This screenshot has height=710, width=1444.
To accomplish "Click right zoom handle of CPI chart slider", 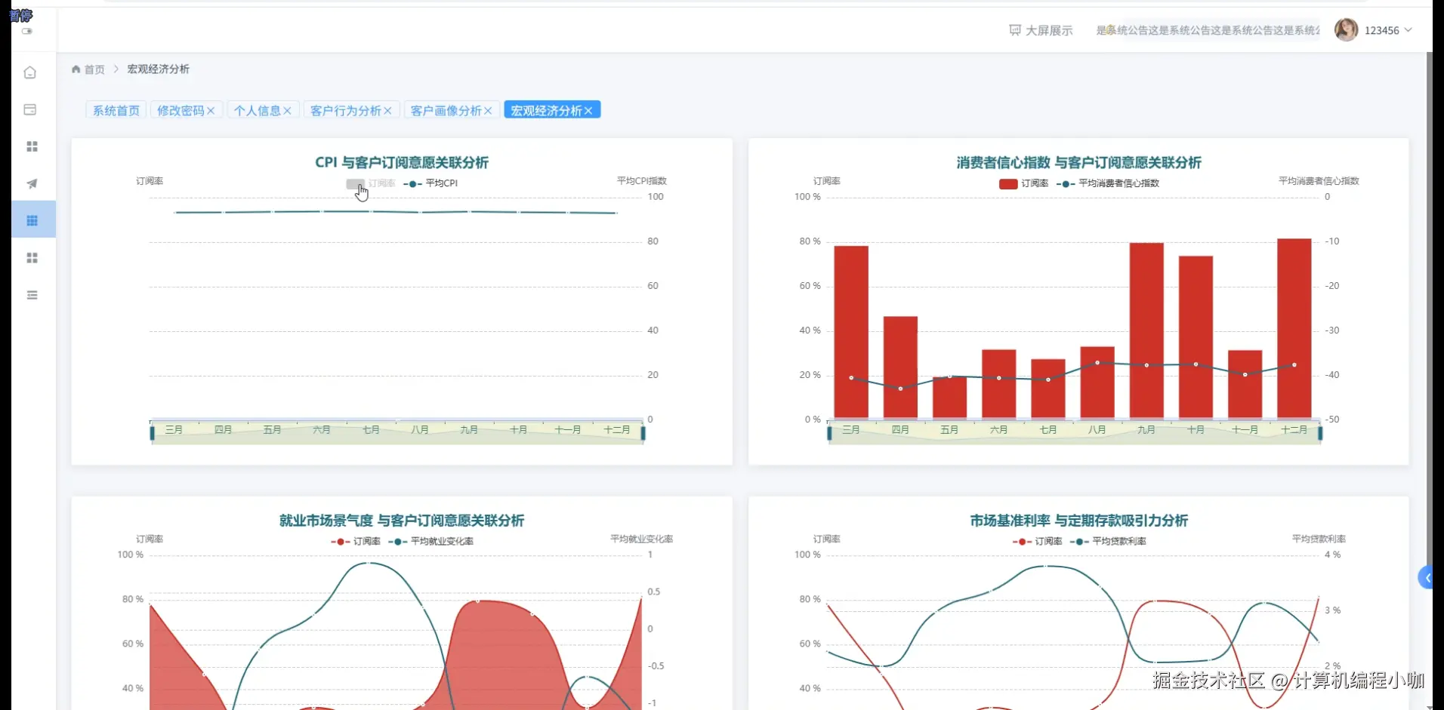I will 643,433.
